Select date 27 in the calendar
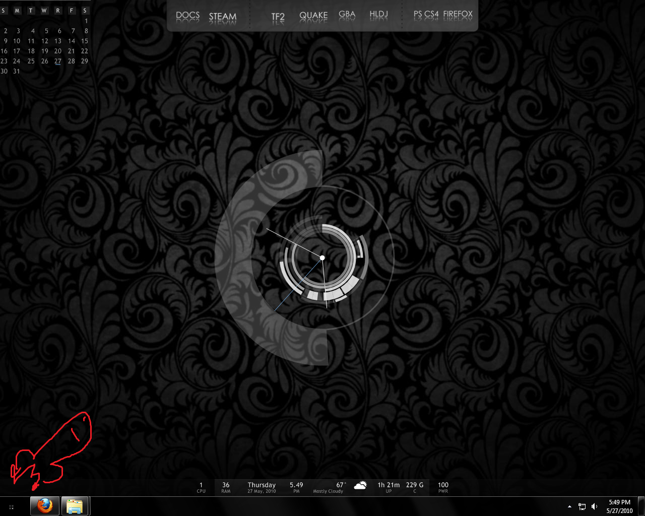645x516 pixels. (x=58, y=61)
